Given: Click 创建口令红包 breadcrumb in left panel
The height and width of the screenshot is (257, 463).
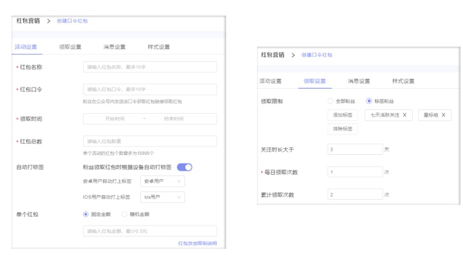Looking at the screenshot, I should 72,21.
